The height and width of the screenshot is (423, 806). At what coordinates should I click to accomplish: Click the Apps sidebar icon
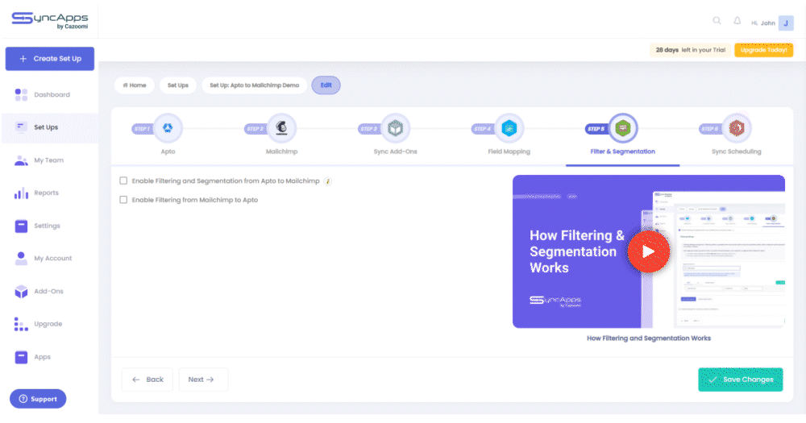(21, 357)
